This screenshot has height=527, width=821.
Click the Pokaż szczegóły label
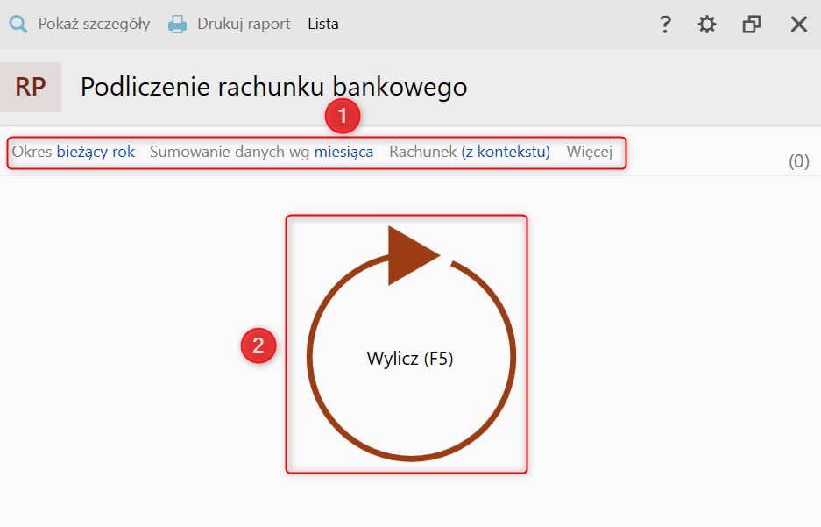coord(95,24)
